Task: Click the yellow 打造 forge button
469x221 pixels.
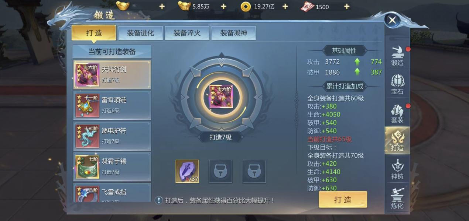Action: pos(343,200)
